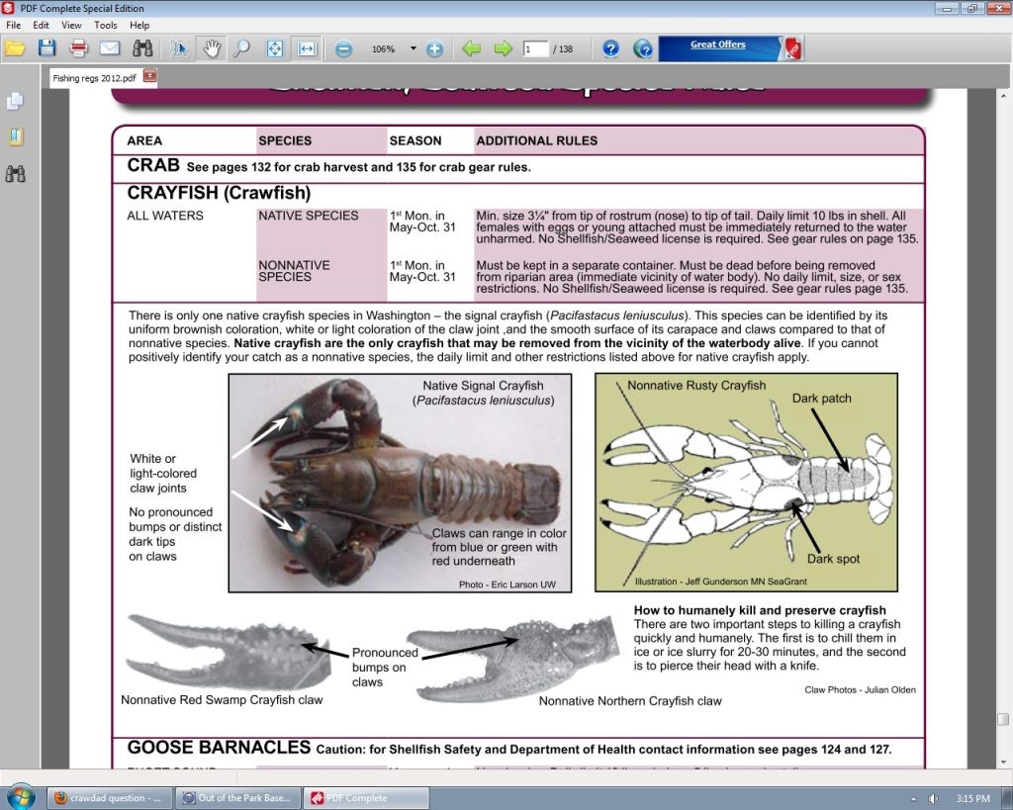Image resolution: width=1013 pixels, height=810 pixels.
Task: Switch to crawdad question Firefox taskbar item
Action: pyautogui.click(x=111, y=798)
